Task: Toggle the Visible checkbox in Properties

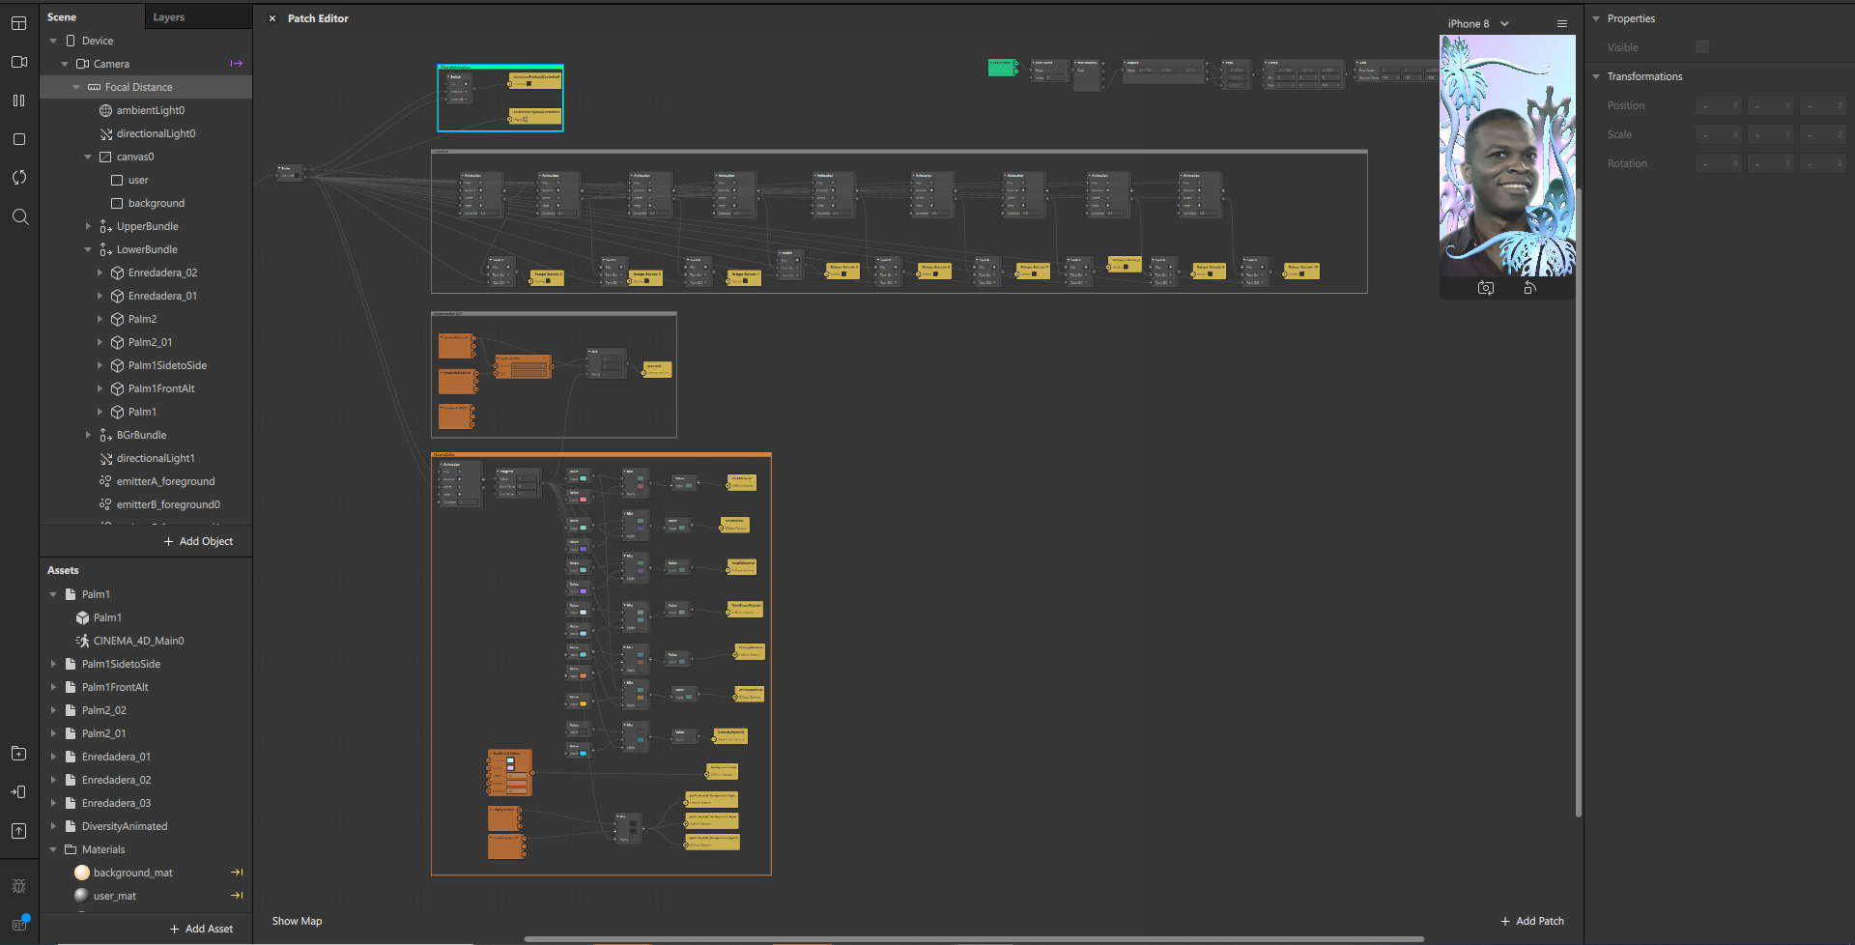Action: pos(1702,47)
